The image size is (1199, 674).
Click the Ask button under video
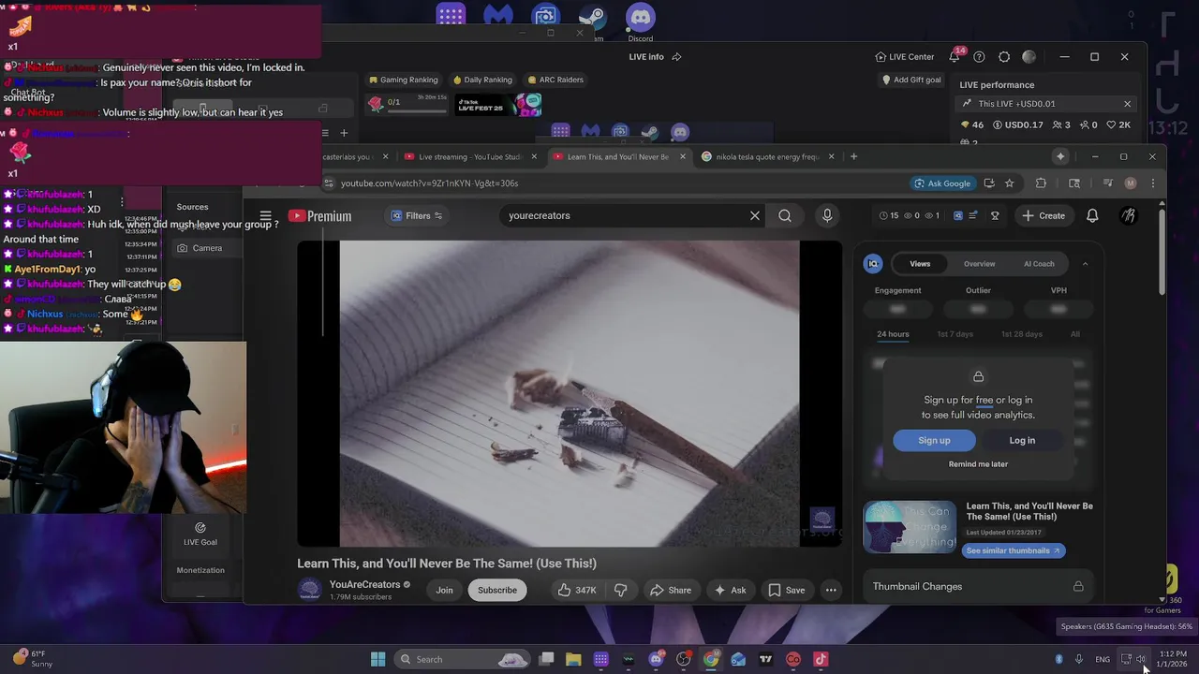click(x=730, y=590)
